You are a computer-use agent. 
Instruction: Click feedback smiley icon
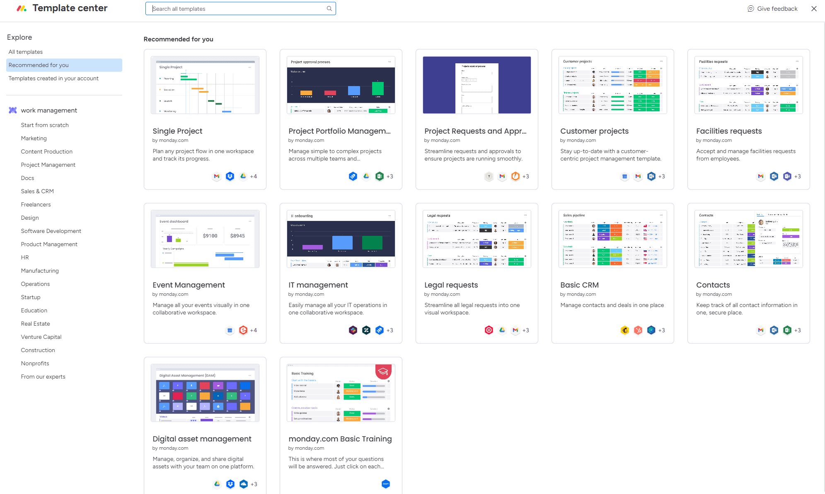click(x=751, y=9)
